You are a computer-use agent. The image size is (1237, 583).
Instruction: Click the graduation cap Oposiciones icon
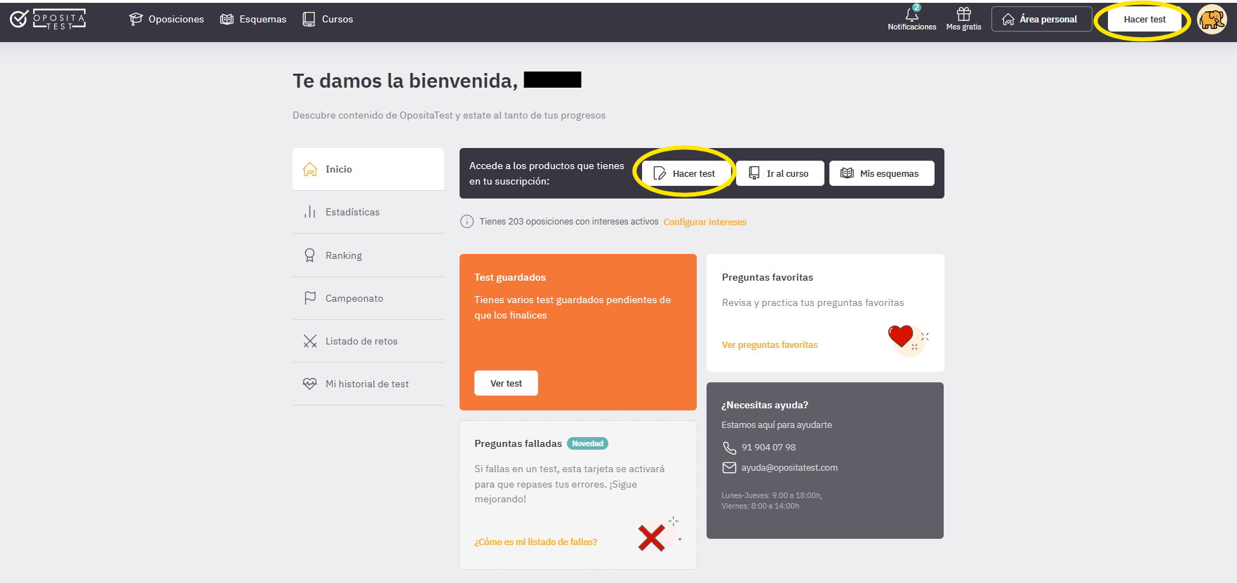point(136,19)
